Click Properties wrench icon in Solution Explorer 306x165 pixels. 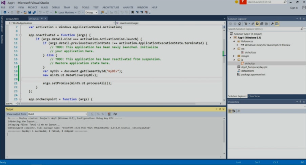[x=273, y=24]
